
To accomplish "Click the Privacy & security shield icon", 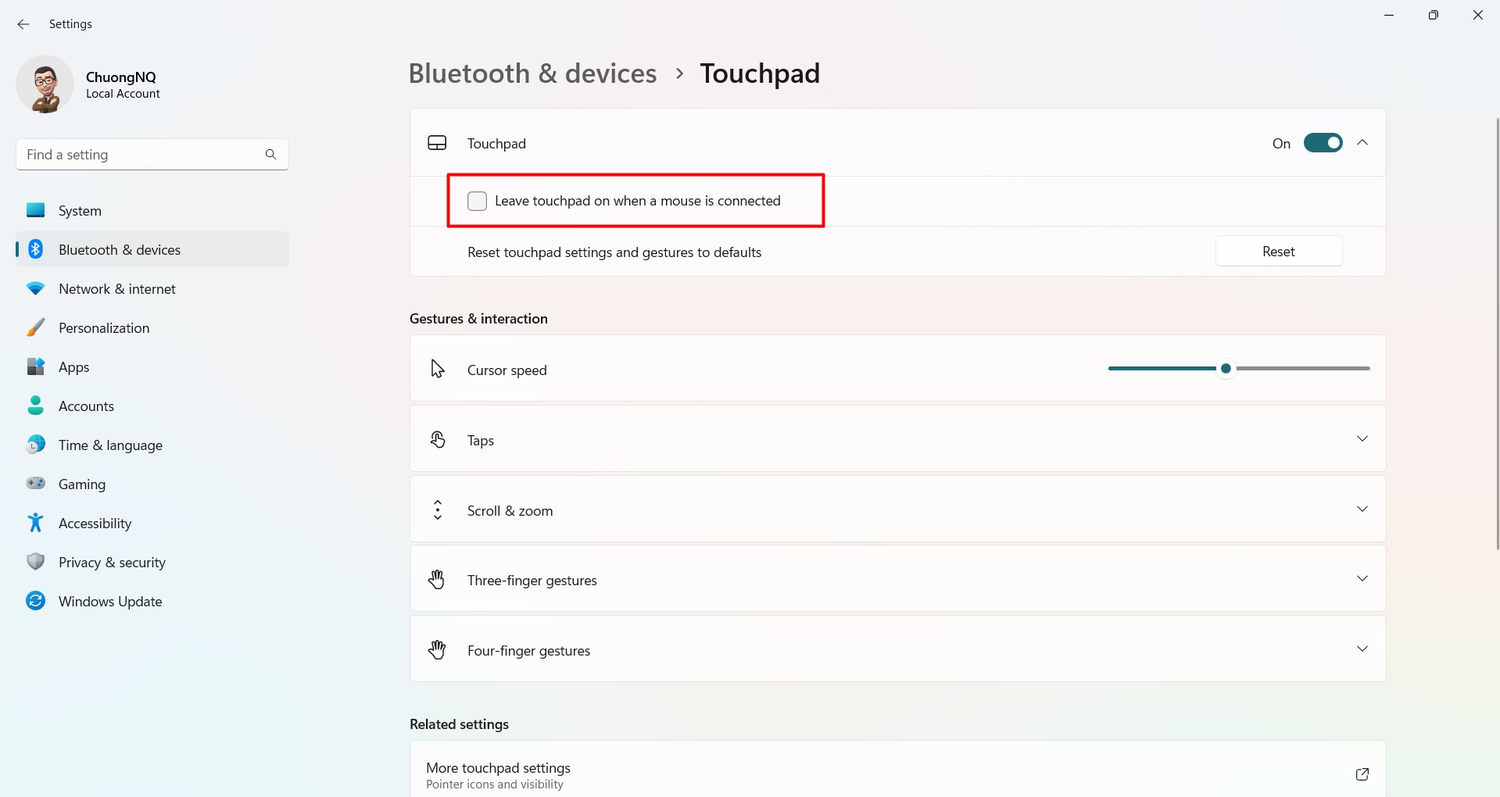I will click(x=35, y=562).
